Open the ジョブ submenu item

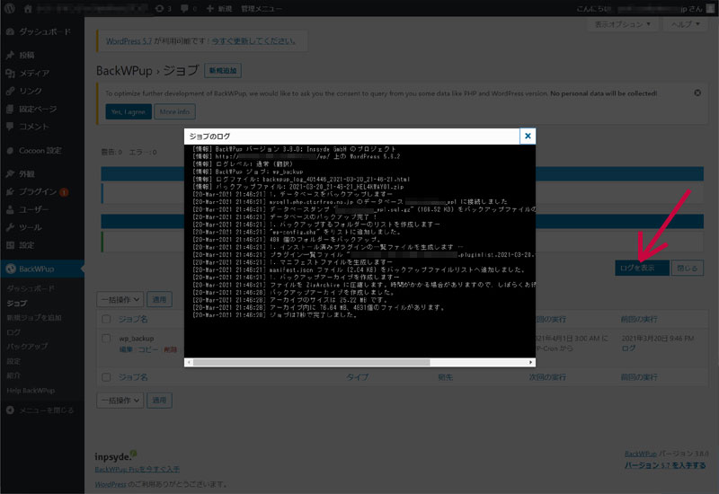click(17, 304)
